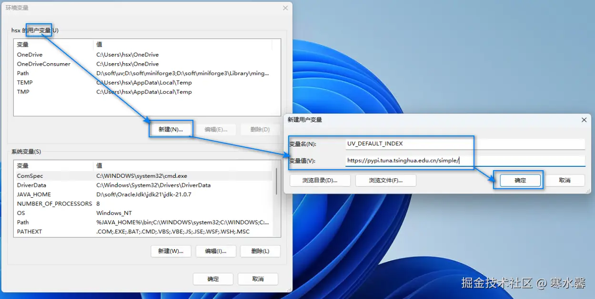This screenshot has height=299, width=595.
Task: Close the 环境变量 window
Action: coord(285,8)
